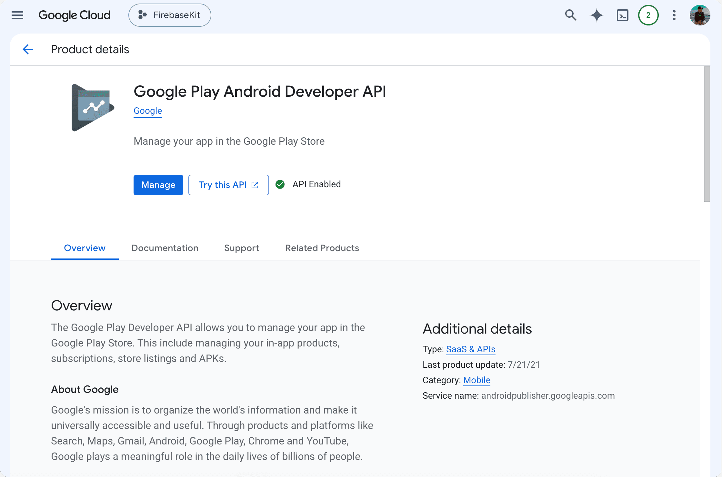The image size is (722, 477).
Task: Click the About Google heading
Action: coord(85,390)
